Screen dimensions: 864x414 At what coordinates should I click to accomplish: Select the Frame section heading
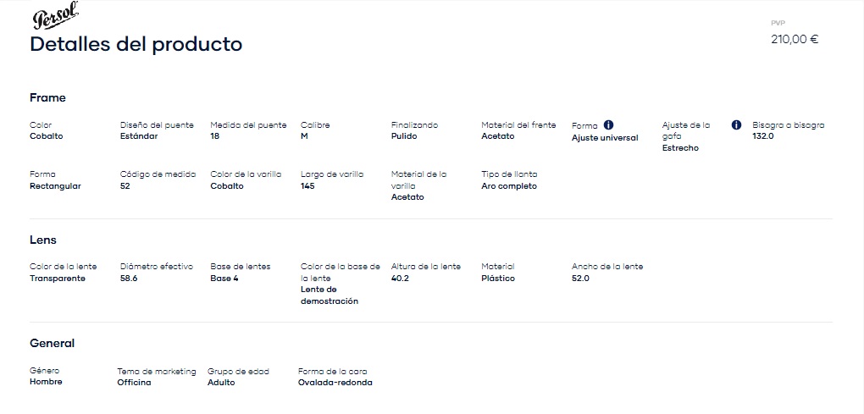click(x=47, y=98)
